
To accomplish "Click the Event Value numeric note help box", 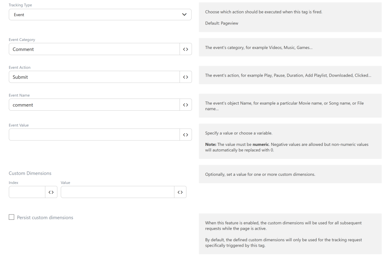I will point(290,141).
